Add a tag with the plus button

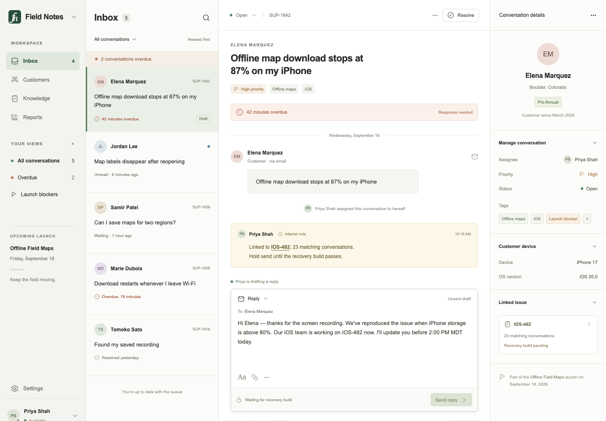click(x=587, y=219)
